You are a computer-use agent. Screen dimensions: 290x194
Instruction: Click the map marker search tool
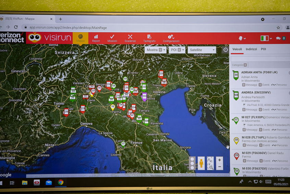210,163
